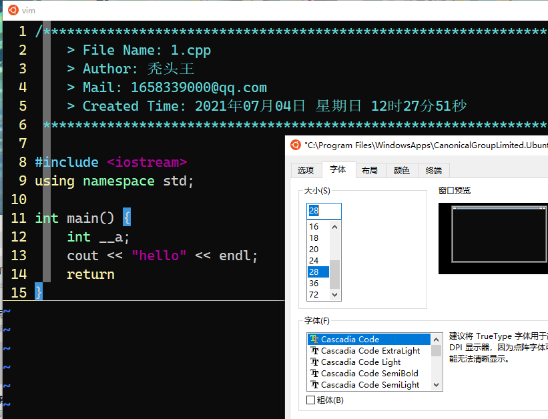Viewport: 548px width, 419px height.
Task: Click the Ubuntu icon in vim title bar
Action: pyautogui.click(x=13, y=10)
